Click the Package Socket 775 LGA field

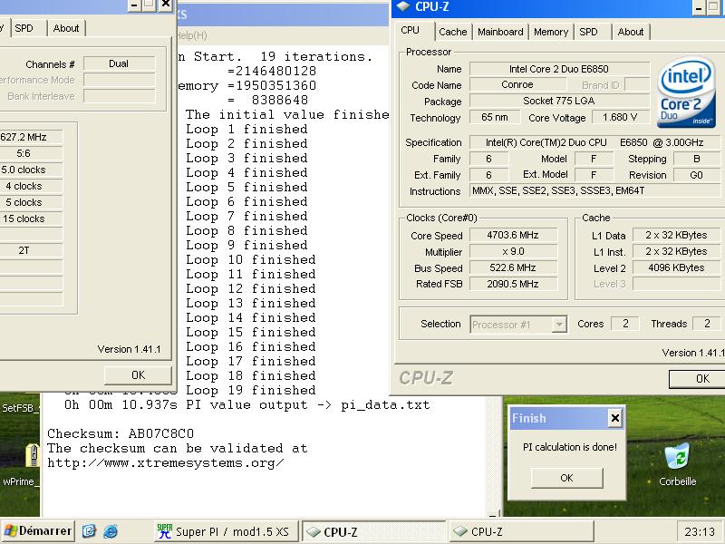(x=559, y=101)
